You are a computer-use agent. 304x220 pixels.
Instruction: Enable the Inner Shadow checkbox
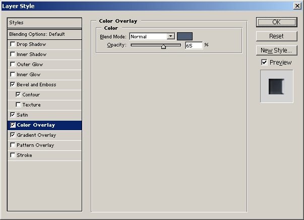(13, 54)
